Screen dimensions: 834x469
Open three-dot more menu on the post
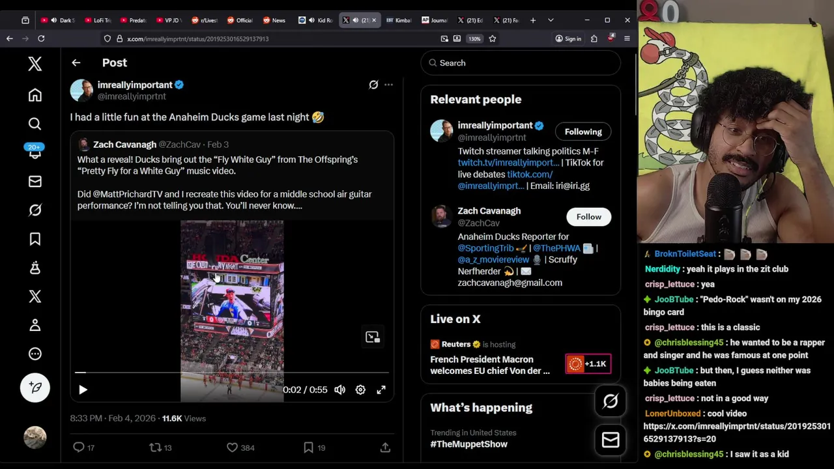388,85
